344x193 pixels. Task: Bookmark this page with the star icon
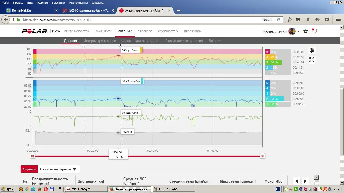[x=289, y=20]
